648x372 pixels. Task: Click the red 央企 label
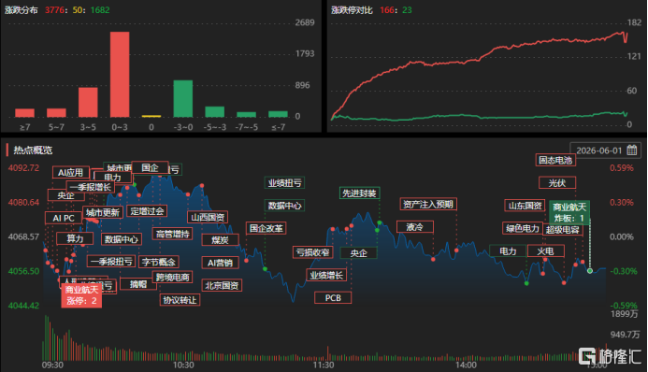point(66,195)
